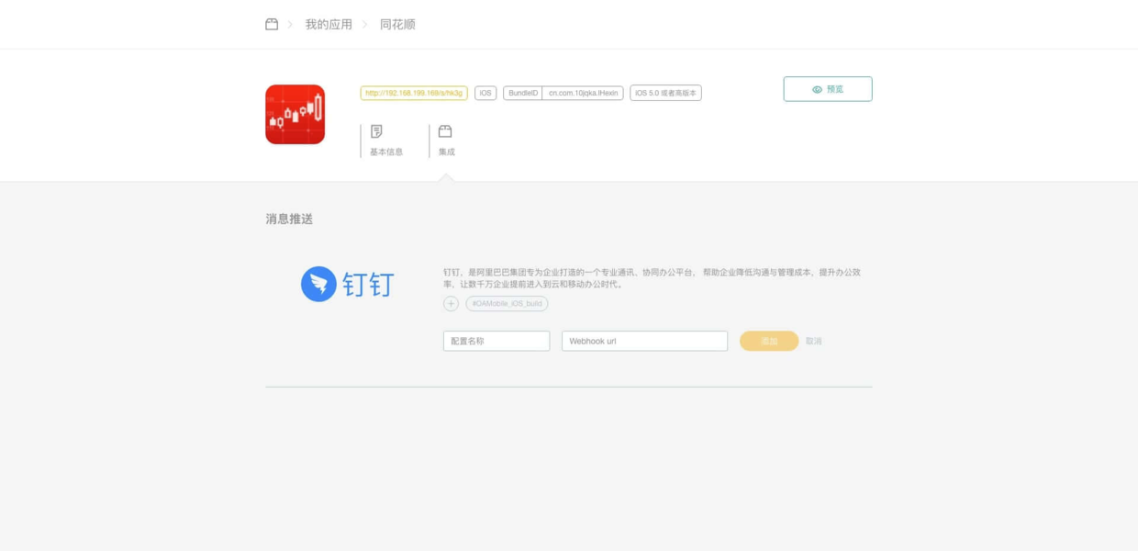1138x551 pixels.
Task: Click the briefcase icon above 集成
Action: [x=446, y=130]
